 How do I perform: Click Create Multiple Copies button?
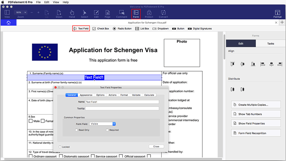[x=256, y=104]
